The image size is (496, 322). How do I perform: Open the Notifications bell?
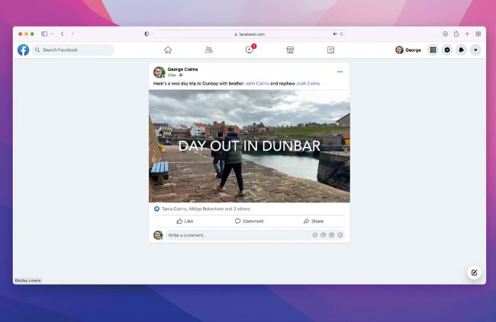[x=461, y=49]
